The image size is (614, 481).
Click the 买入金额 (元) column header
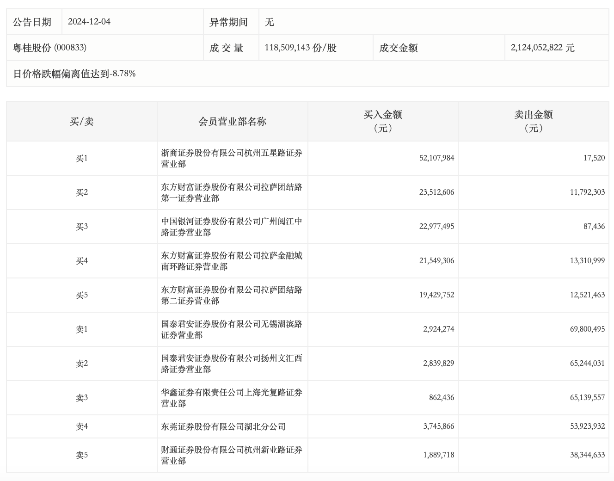pyautogui.click(x=382, y=121)
